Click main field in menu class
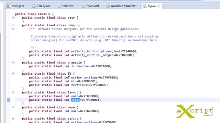The image size is (220, 123). 75,111
